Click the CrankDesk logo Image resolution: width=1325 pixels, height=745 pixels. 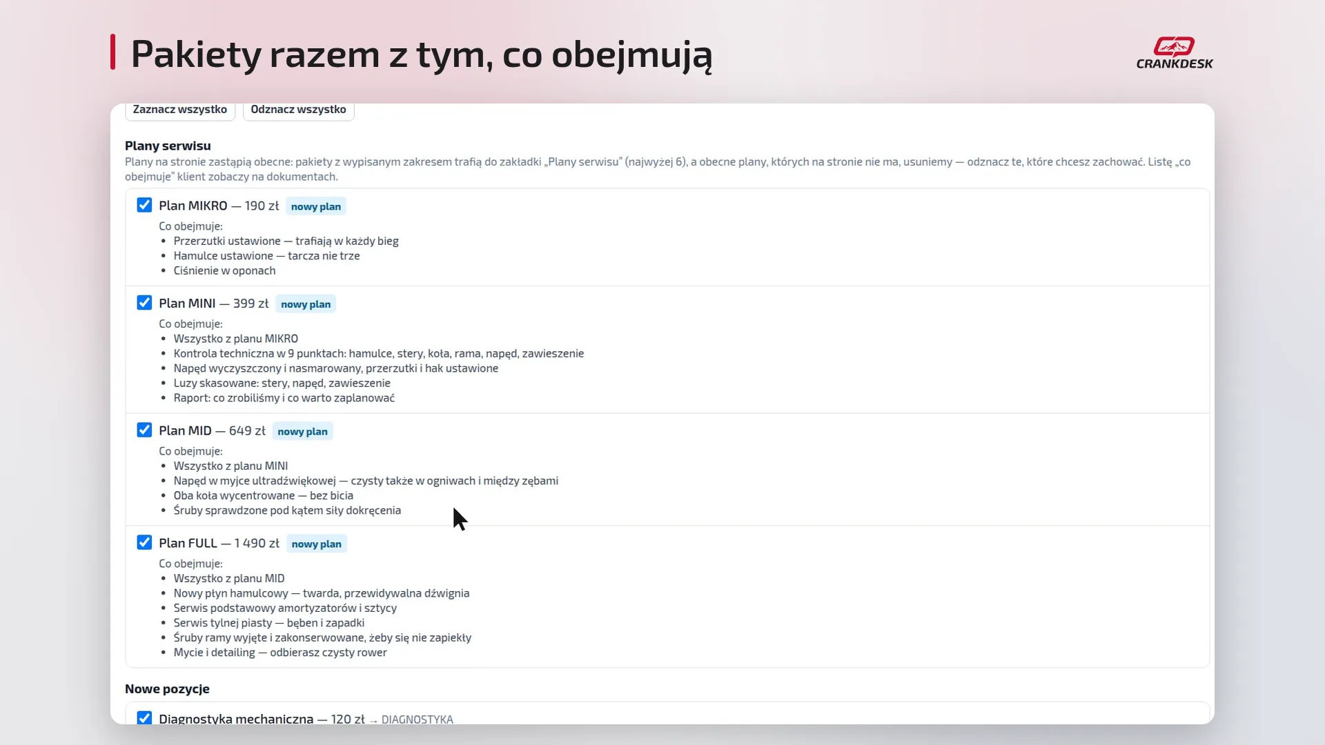click(1175, 53)
